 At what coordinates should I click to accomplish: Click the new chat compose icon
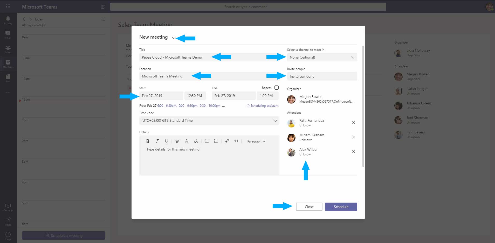pyautogui.click(x=103, y=7)
